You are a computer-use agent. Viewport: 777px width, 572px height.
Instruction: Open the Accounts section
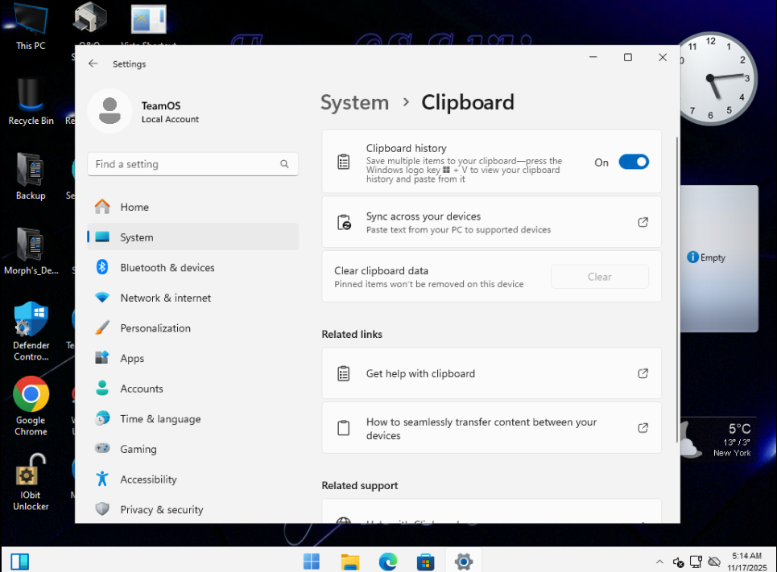142,389
